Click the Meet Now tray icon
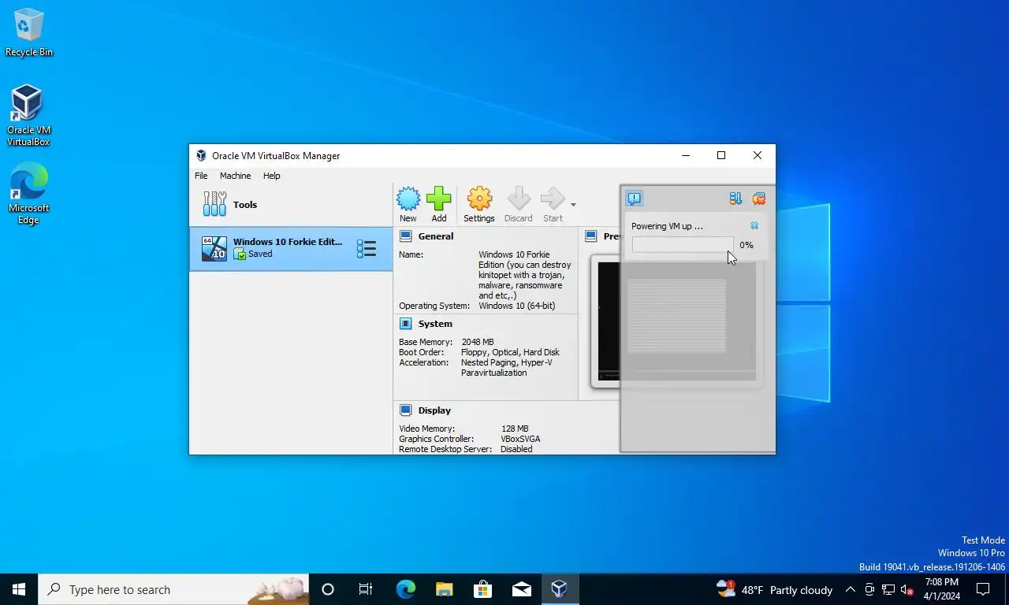Image resolution: width=1009 pixels, height=605 pixels. pos(869,589)
